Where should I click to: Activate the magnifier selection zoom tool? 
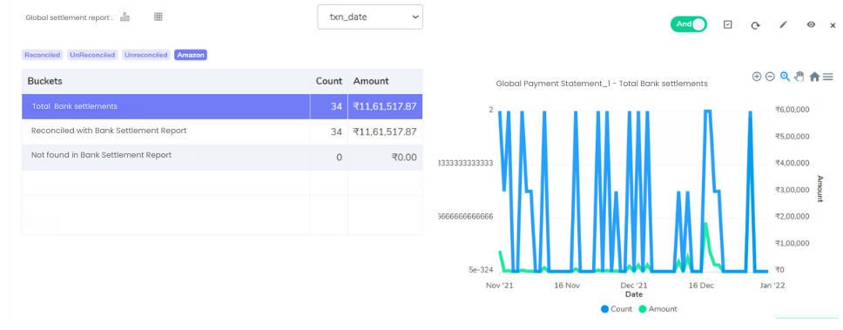pos(785,77)
